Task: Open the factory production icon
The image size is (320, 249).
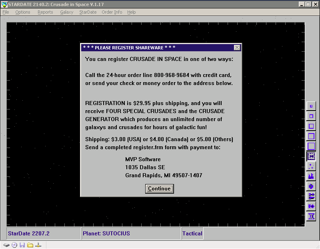Action: click(311, 176)
